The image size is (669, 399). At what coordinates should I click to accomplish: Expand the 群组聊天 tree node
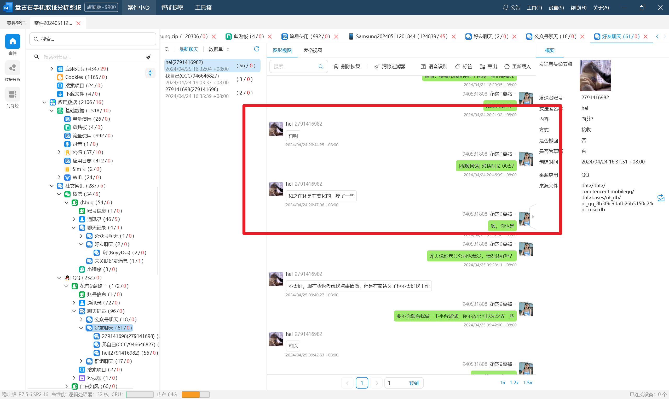coord(81,361)
